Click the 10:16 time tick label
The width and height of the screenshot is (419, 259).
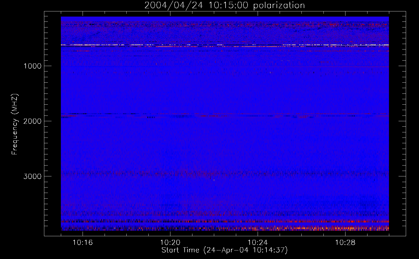coord(83,243)
